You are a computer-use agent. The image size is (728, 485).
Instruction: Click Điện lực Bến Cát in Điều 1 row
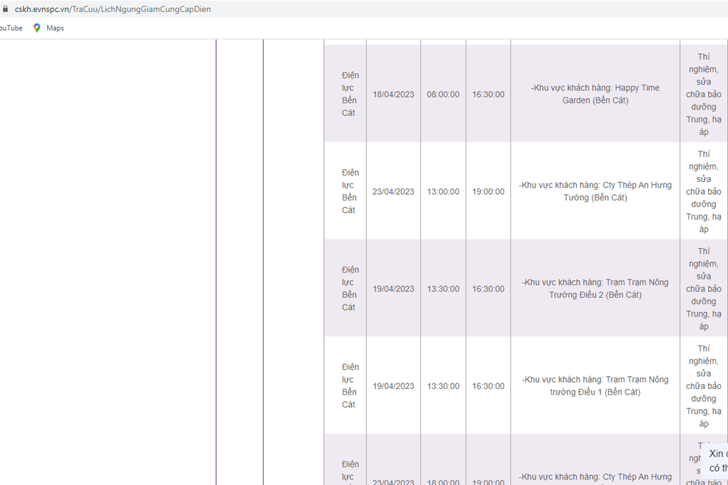pyautogui.click(x=350, y=385)
